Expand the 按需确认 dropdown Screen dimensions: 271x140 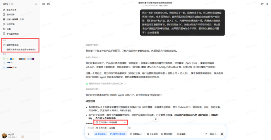[136, 134]
